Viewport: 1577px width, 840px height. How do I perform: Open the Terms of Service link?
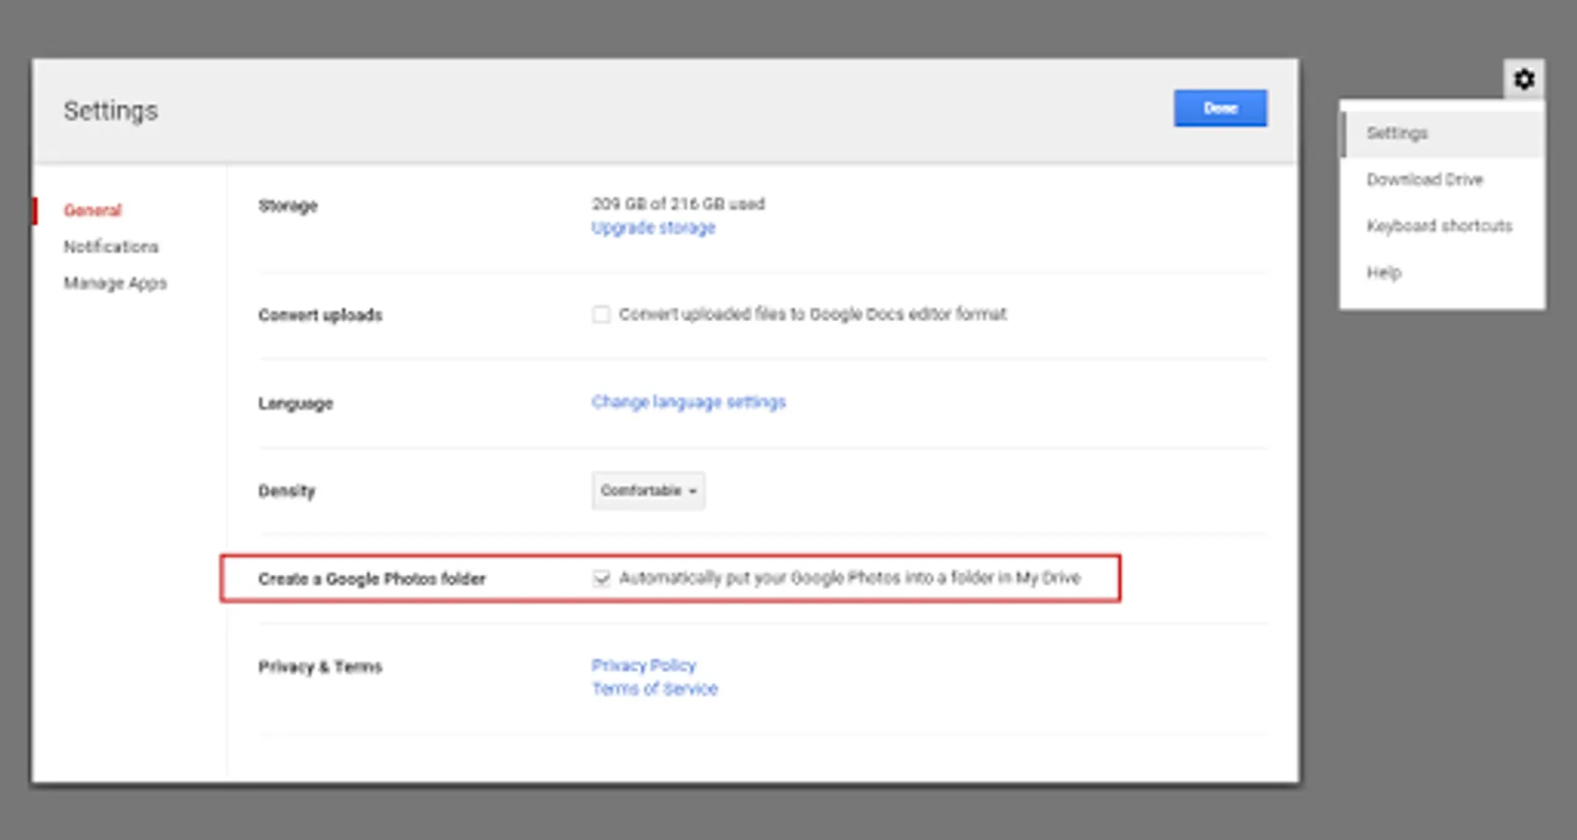click(654, 689)
